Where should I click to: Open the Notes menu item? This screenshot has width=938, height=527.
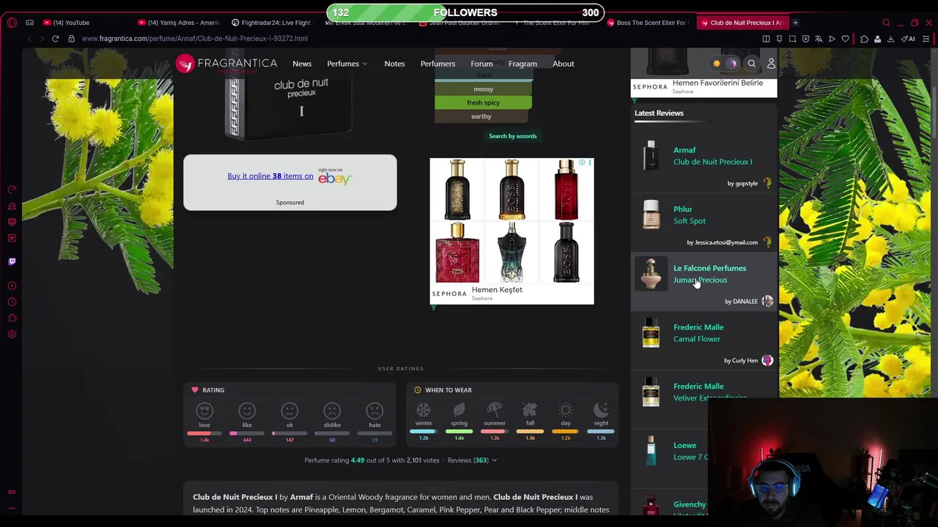[x=394, y=64]
